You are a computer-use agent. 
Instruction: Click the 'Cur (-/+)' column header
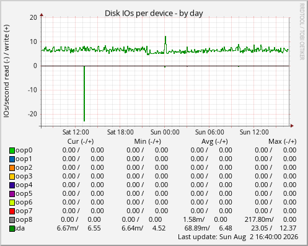(x=81, y=142)
